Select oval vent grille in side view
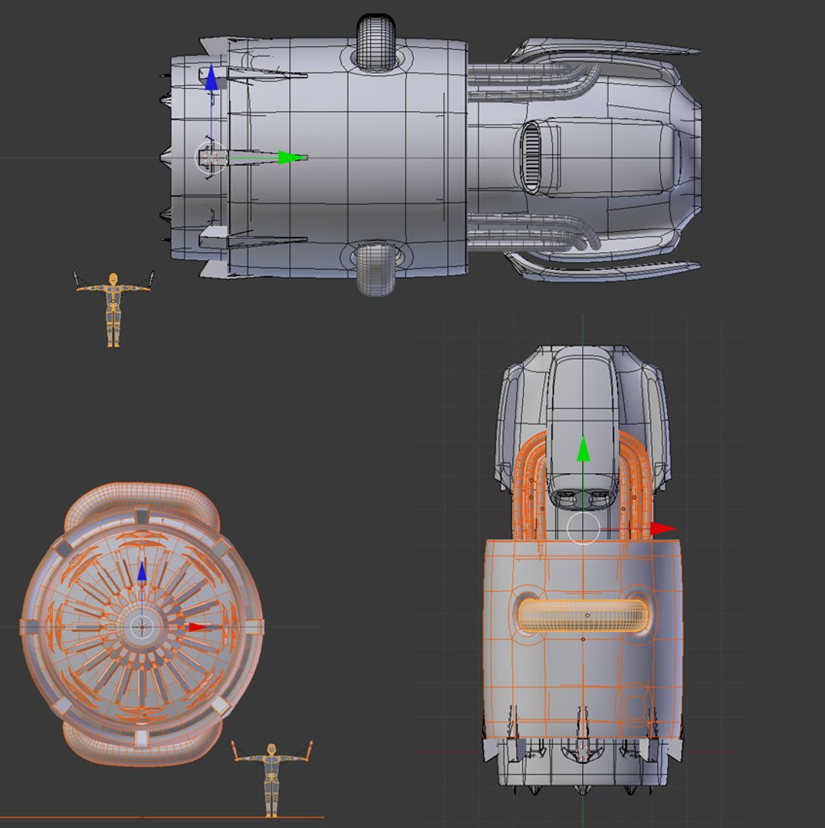The image size is (825, 828). pyautogui.click(x=531, y=157)
